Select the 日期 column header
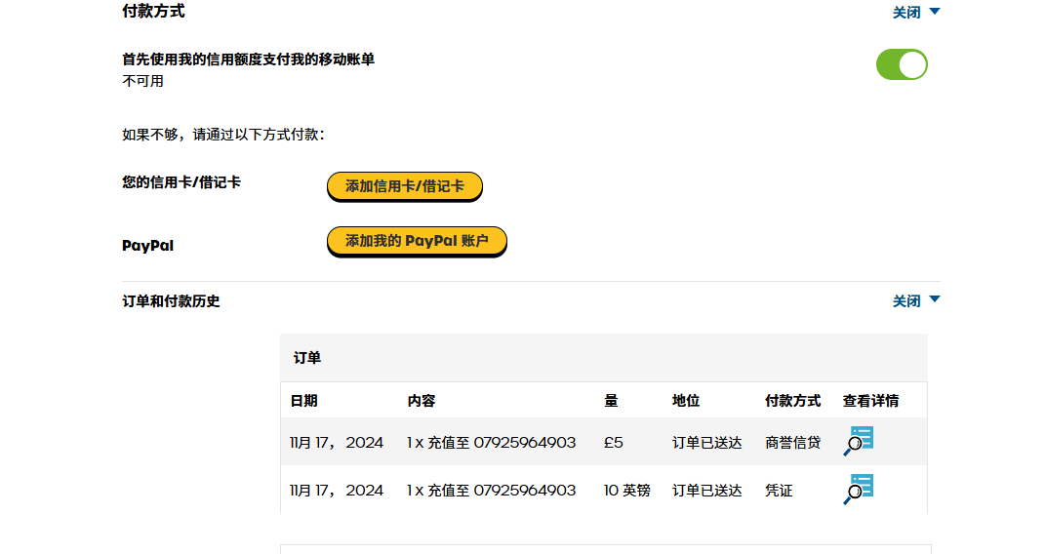1045x554 pixels. click(303, 401)
